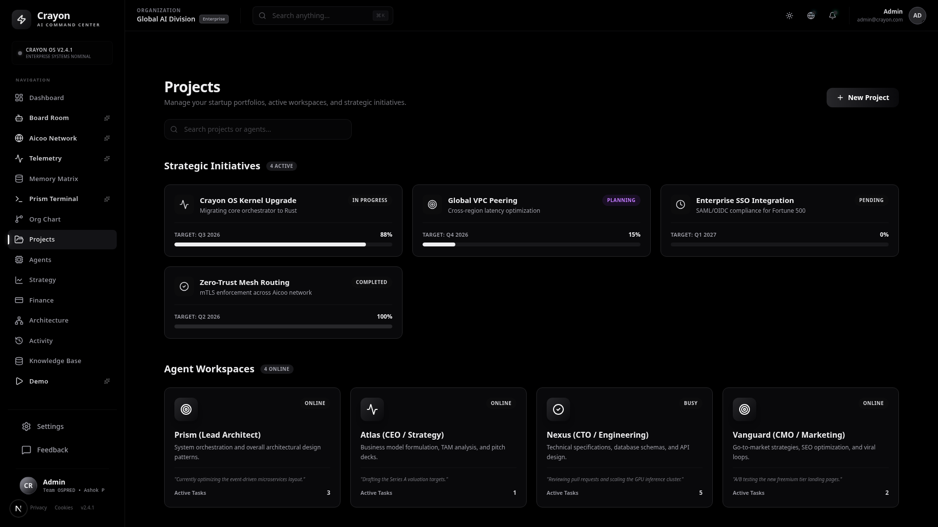This screenshot has height=527, width=938.
Task: Go to Memory Matrix page
Action: pyautogui.click(x=63, y=179)
